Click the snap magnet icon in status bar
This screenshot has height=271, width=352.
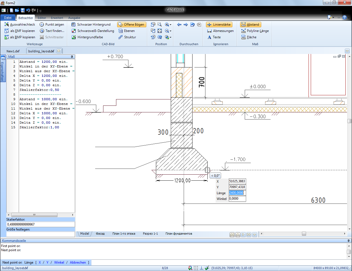[x=190, y=268]
